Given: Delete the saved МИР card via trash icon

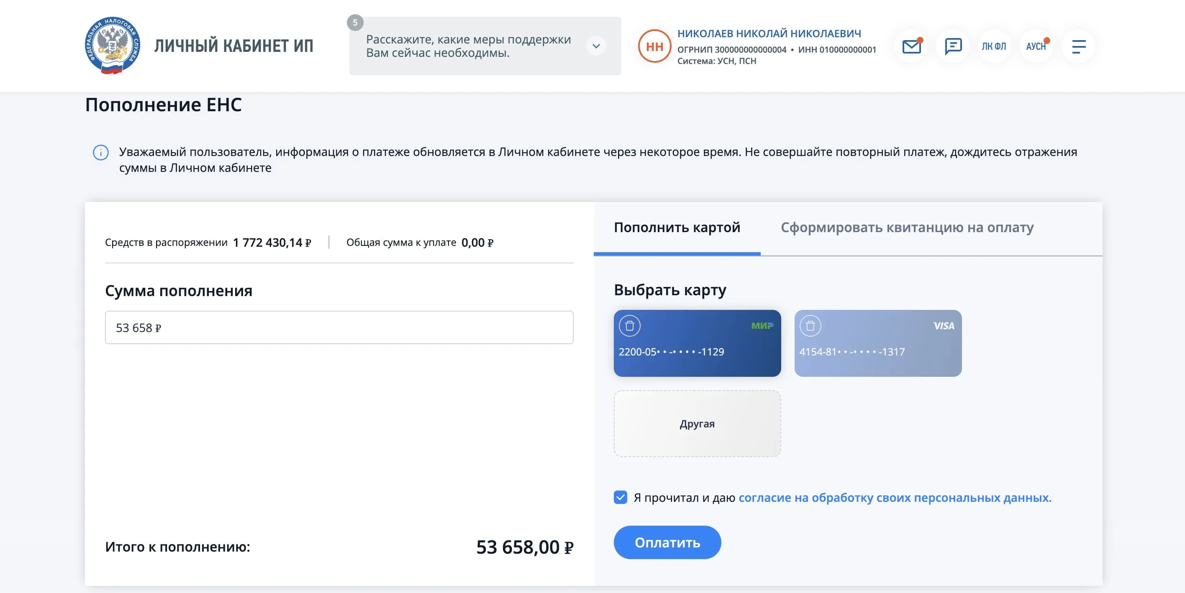Looking at the screenshot, I should 630,326.
